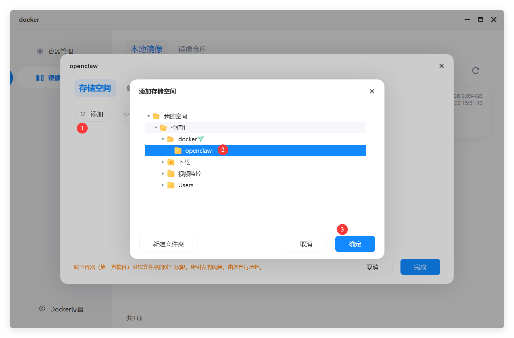Click the docker folder icon in tree
514x338 pixels.
[x=170, y=139]
